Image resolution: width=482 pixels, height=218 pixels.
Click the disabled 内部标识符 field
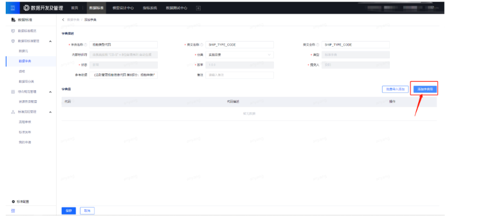123,55
